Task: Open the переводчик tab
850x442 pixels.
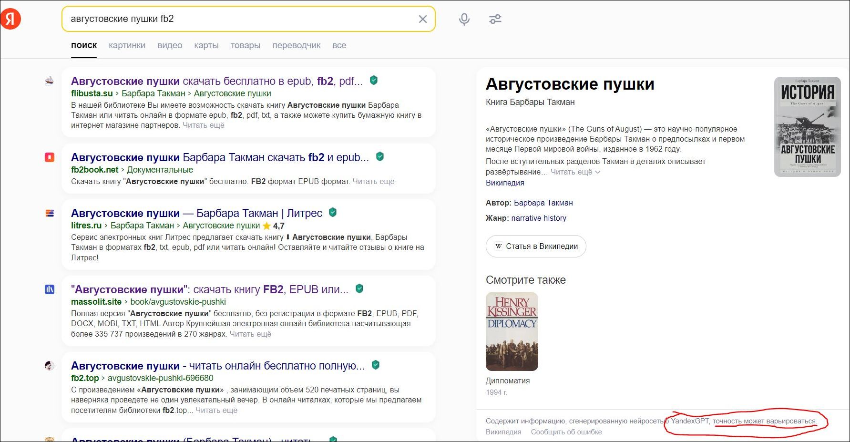Action: point(297,45)
